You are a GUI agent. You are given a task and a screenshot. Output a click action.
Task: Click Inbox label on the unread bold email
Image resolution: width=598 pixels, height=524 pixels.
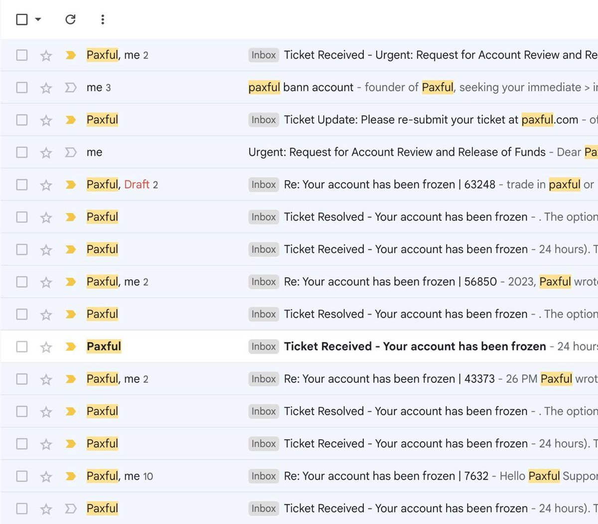coord(264,347)
